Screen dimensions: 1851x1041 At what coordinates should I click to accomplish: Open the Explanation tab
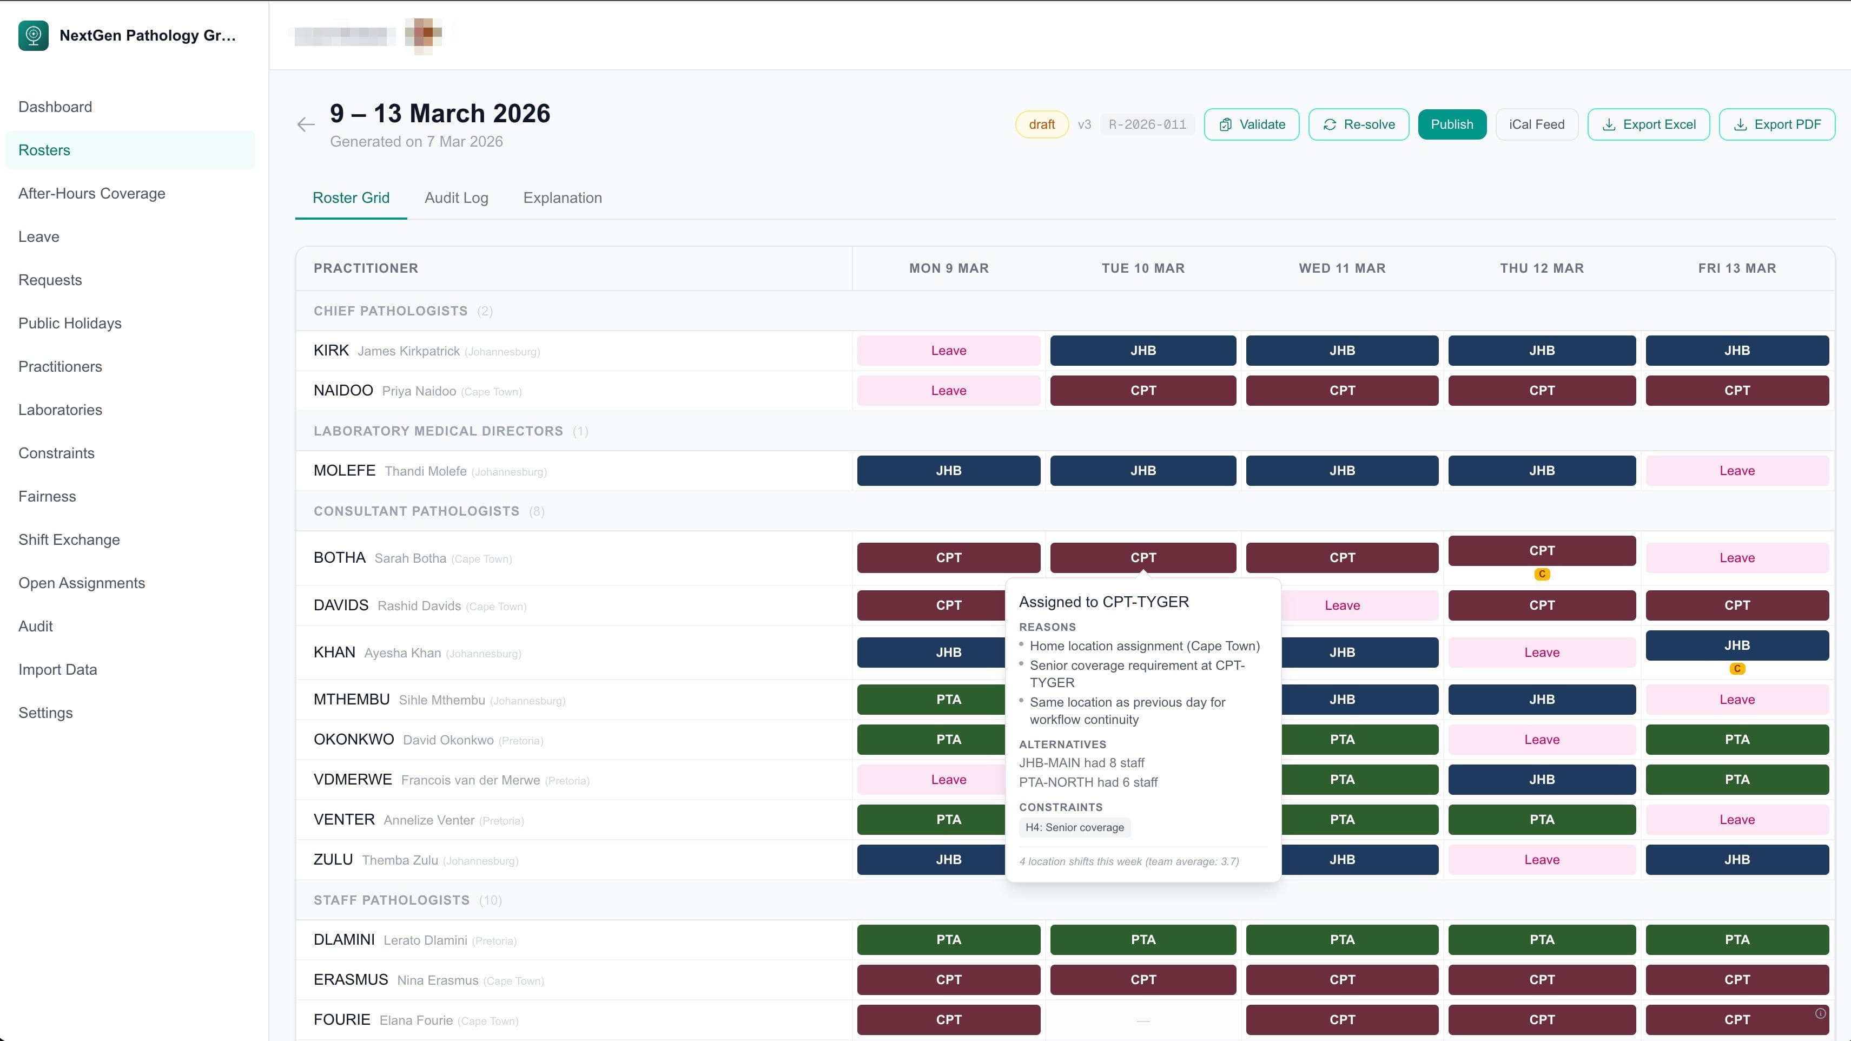563,197
